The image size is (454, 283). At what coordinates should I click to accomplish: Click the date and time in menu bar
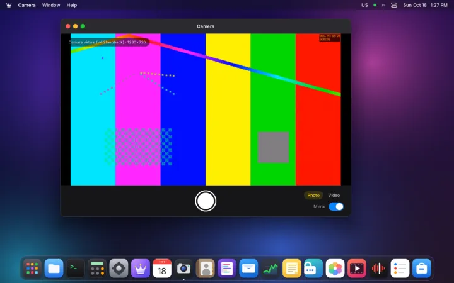click(426, 5)
